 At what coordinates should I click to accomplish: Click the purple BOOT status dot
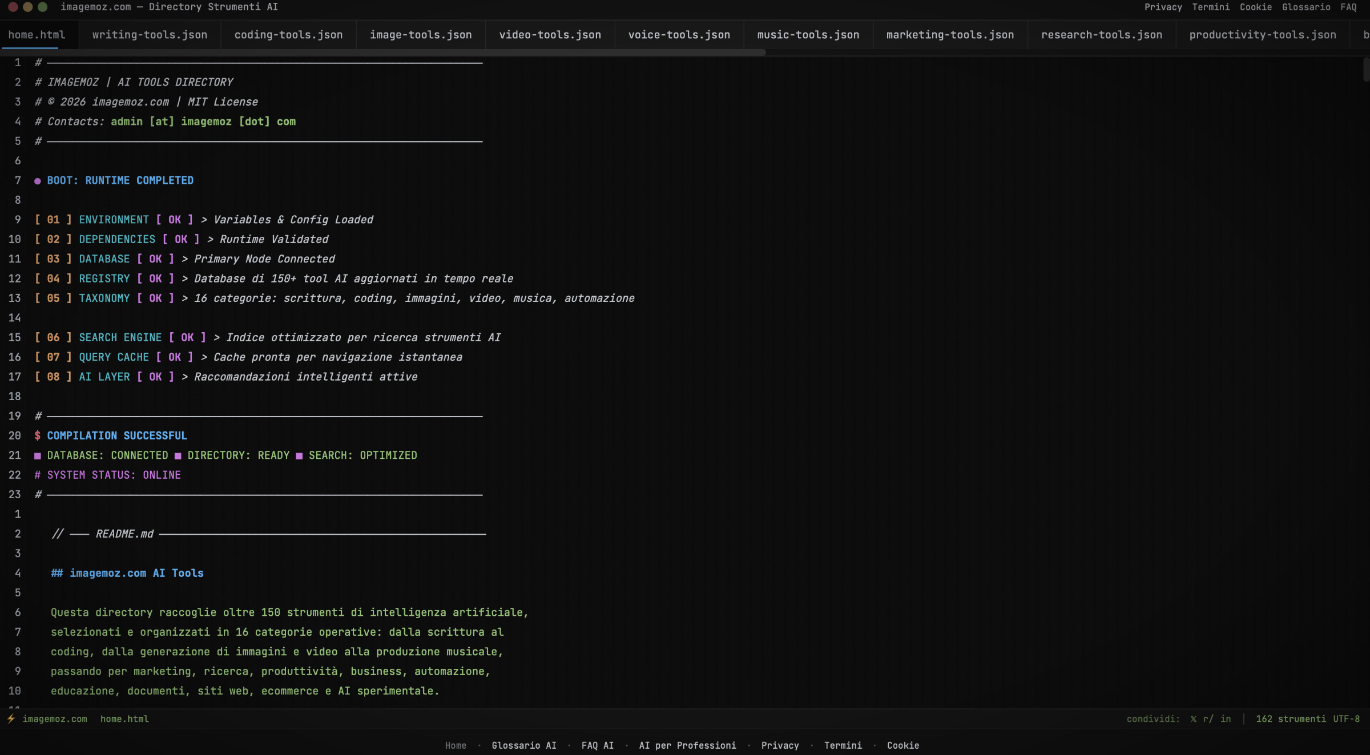tap(38, 181)
